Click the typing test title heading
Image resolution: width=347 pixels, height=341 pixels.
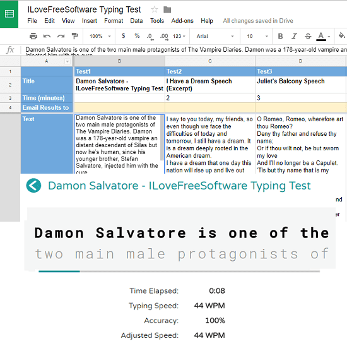(x=179, y=186)
